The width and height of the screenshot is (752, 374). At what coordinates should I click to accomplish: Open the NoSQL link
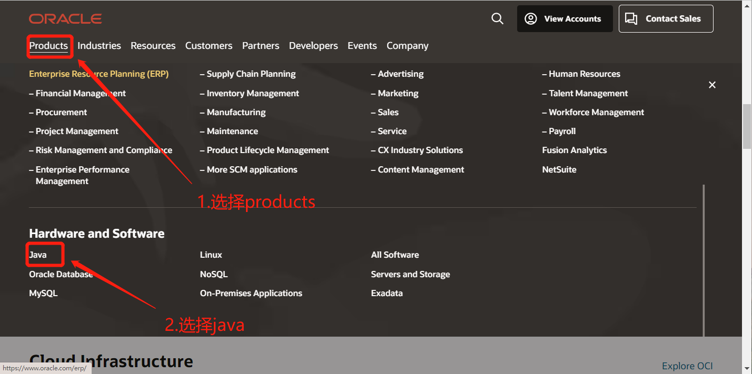click(214, 275)
